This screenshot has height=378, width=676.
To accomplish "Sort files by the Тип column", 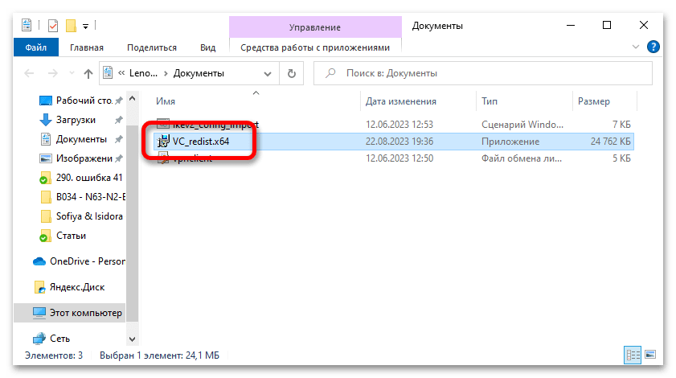I will tap(490, 101).
